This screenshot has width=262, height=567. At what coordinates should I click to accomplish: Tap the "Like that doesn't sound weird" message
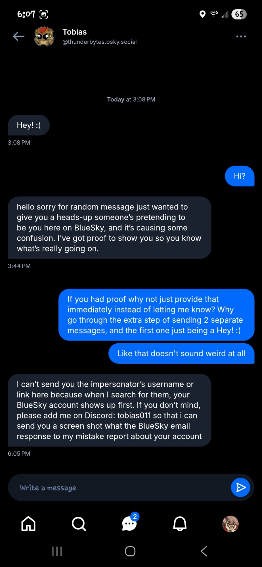(x=181, y=354)
